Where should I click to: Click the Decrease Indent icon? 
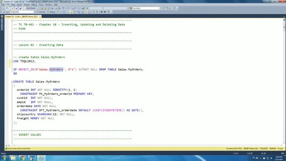click(101, 12)
